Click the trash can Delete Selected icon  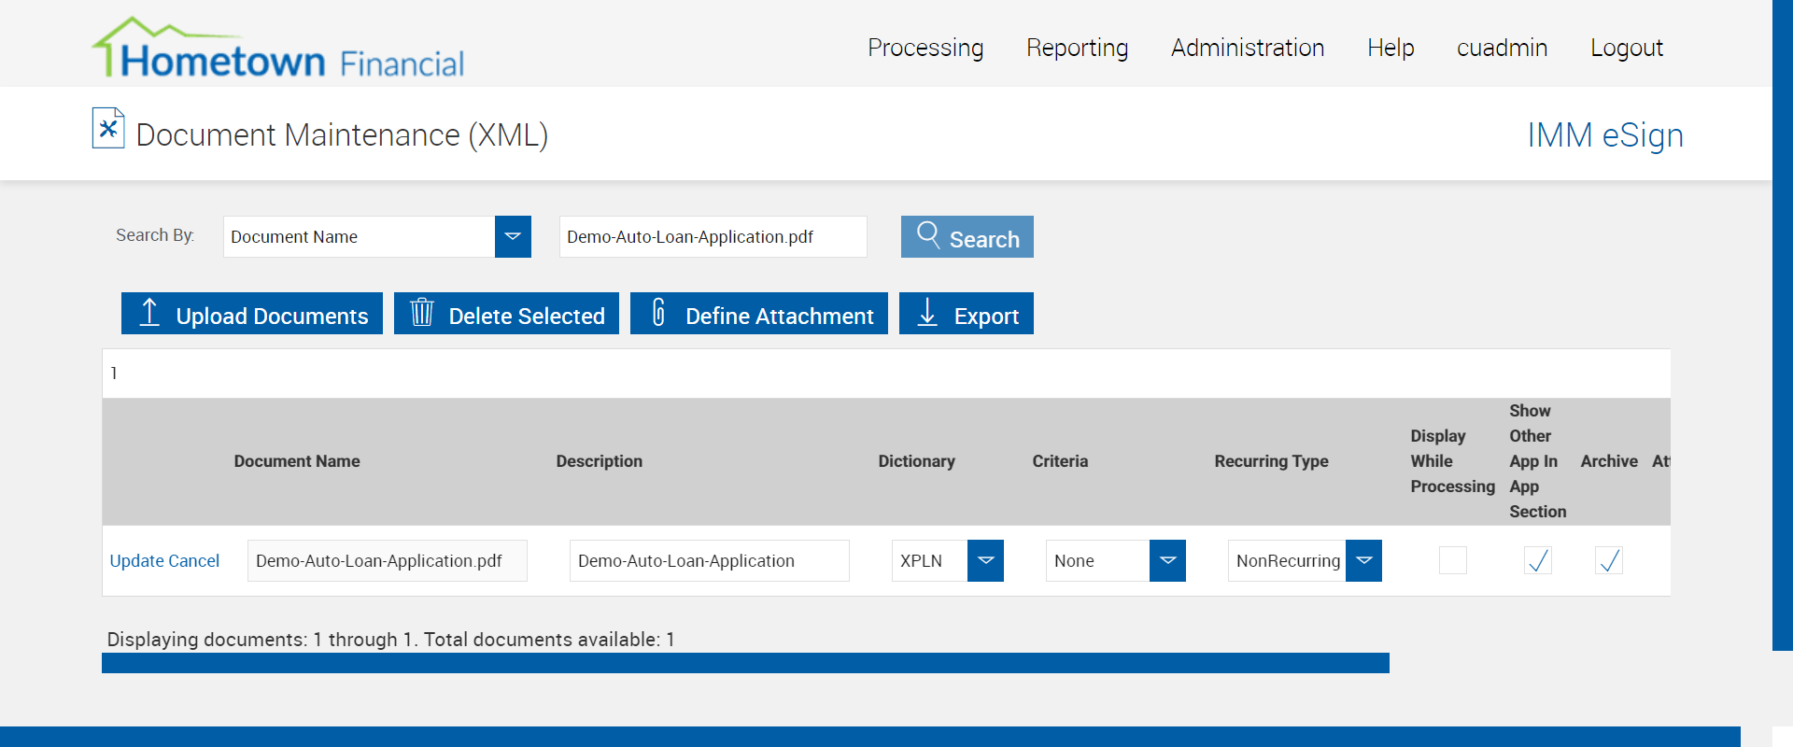pos(422,313)
